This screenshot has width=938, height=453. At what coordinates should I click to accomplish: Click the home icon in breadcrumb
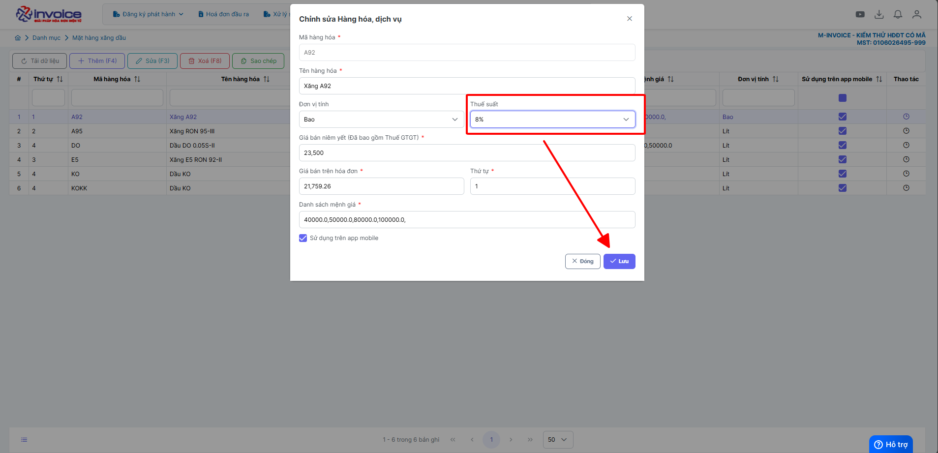(18, 38)
